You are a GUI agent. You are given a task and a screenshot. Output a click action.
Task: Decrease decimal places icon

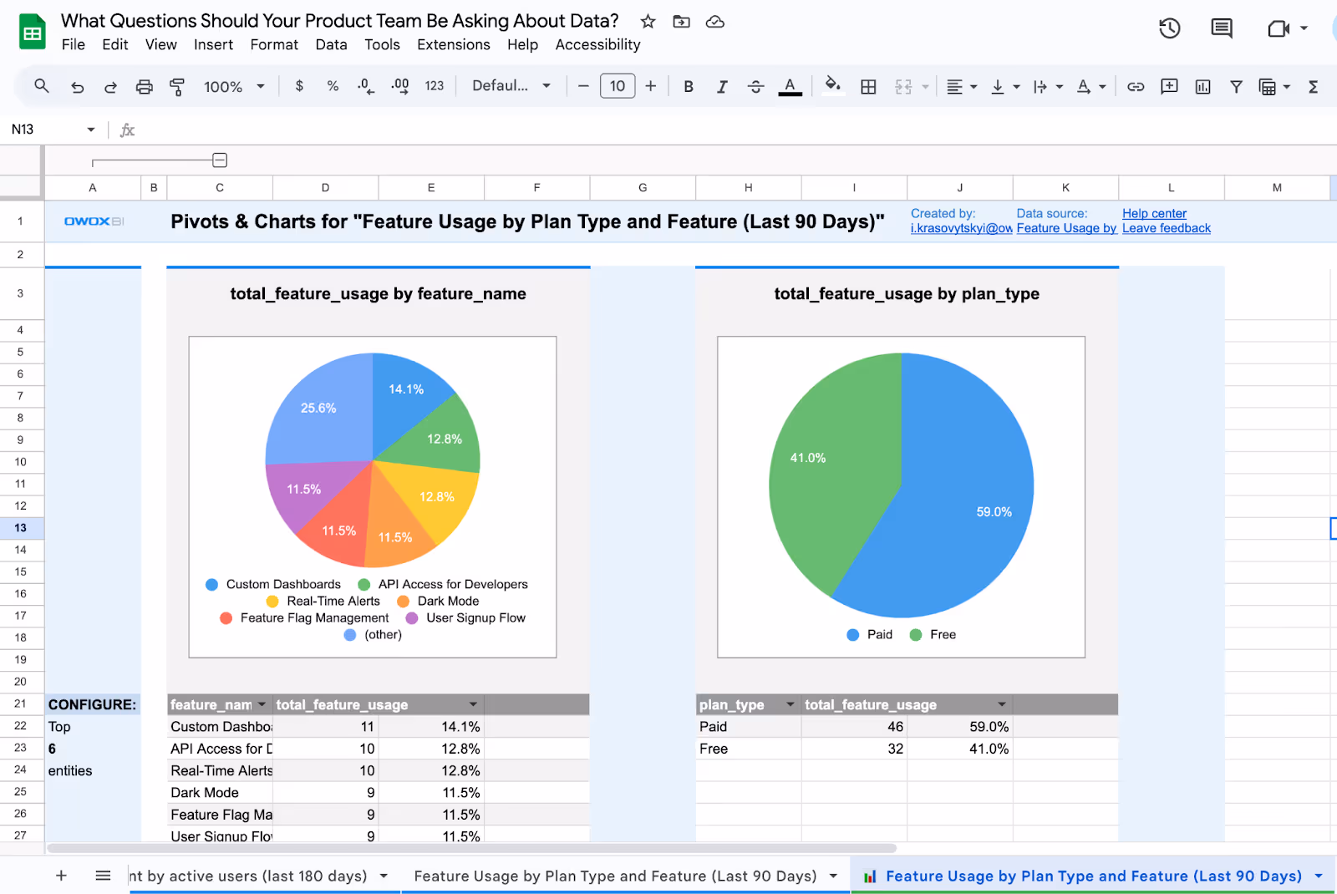(x=365, y=86)
